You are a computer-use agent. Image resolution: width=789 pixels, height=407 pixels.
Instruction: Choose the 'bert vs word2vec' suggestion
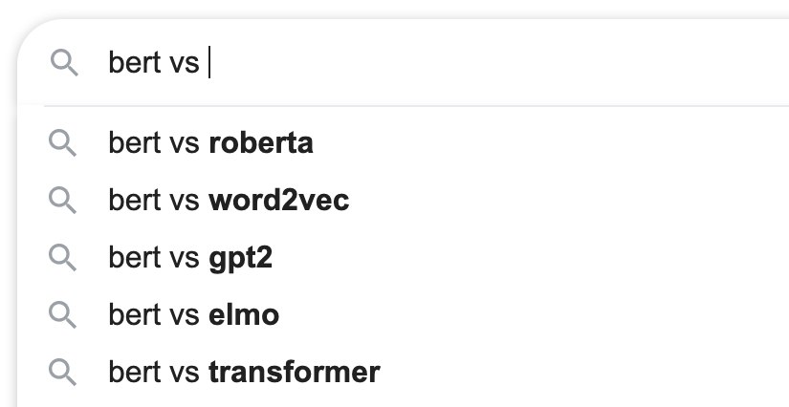(x=229, y=201)
